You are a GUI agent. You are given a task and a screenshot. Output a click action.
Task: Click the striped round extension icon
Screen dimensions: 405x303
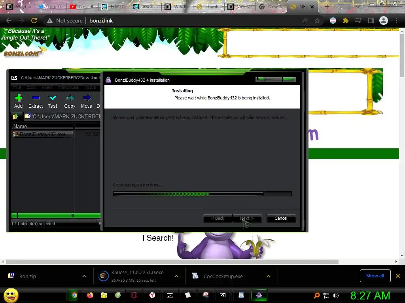(x=333, y=21)
